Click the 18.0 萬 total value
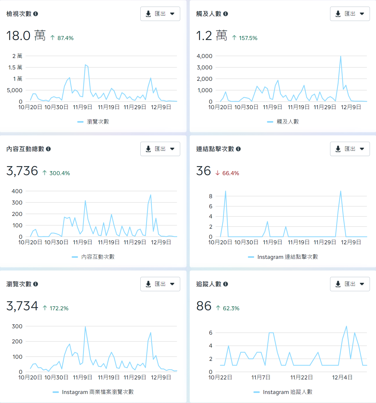Screen dimensions: 376x403 click(x=26, y=36)
